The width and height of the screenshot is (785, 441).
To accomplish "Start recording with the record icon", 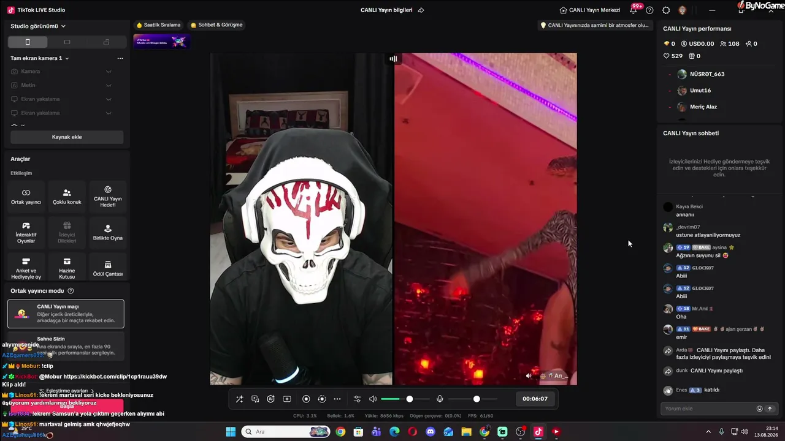I will coord(306,399).
